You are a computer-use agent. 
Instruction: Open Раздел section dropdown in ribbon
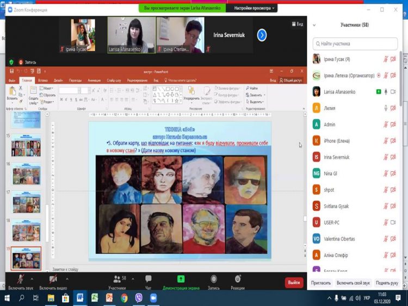(x=47, y=102)
